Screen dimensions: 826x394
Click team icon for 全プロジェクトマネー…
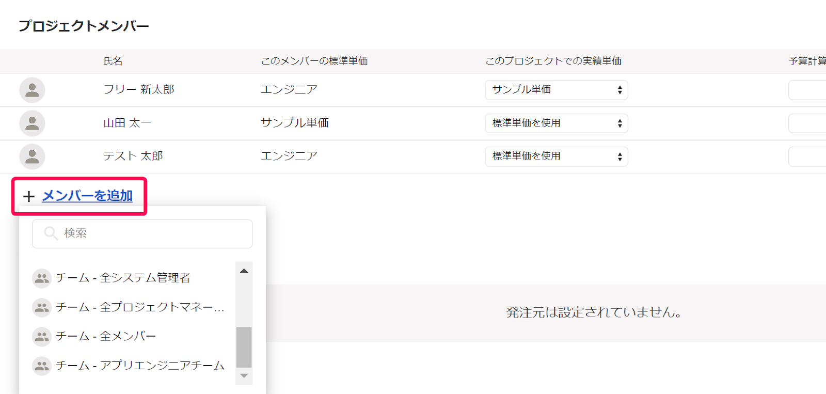41,307
